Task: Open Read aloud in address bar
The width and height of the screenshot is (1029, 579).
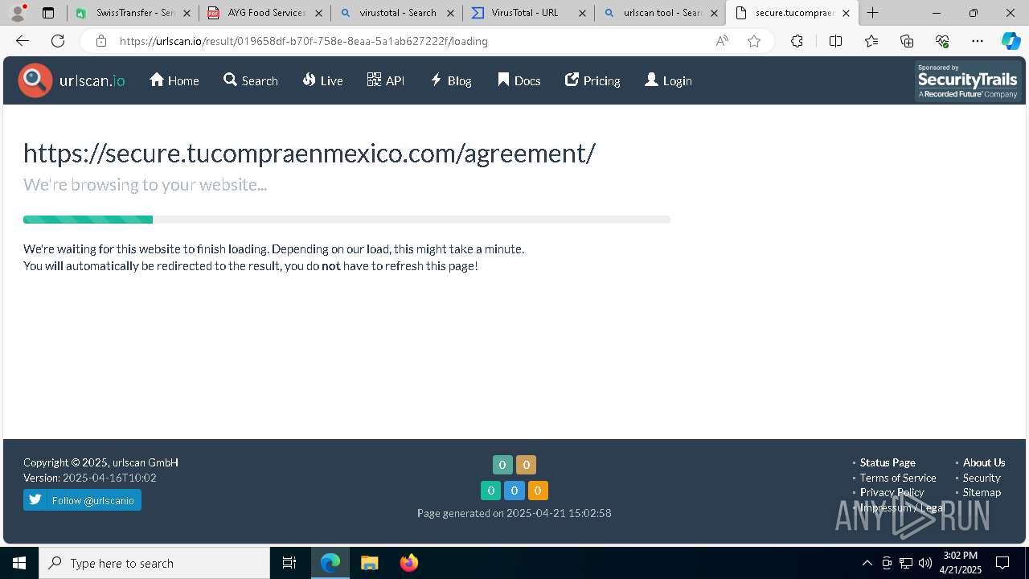Action: point(722,41)
